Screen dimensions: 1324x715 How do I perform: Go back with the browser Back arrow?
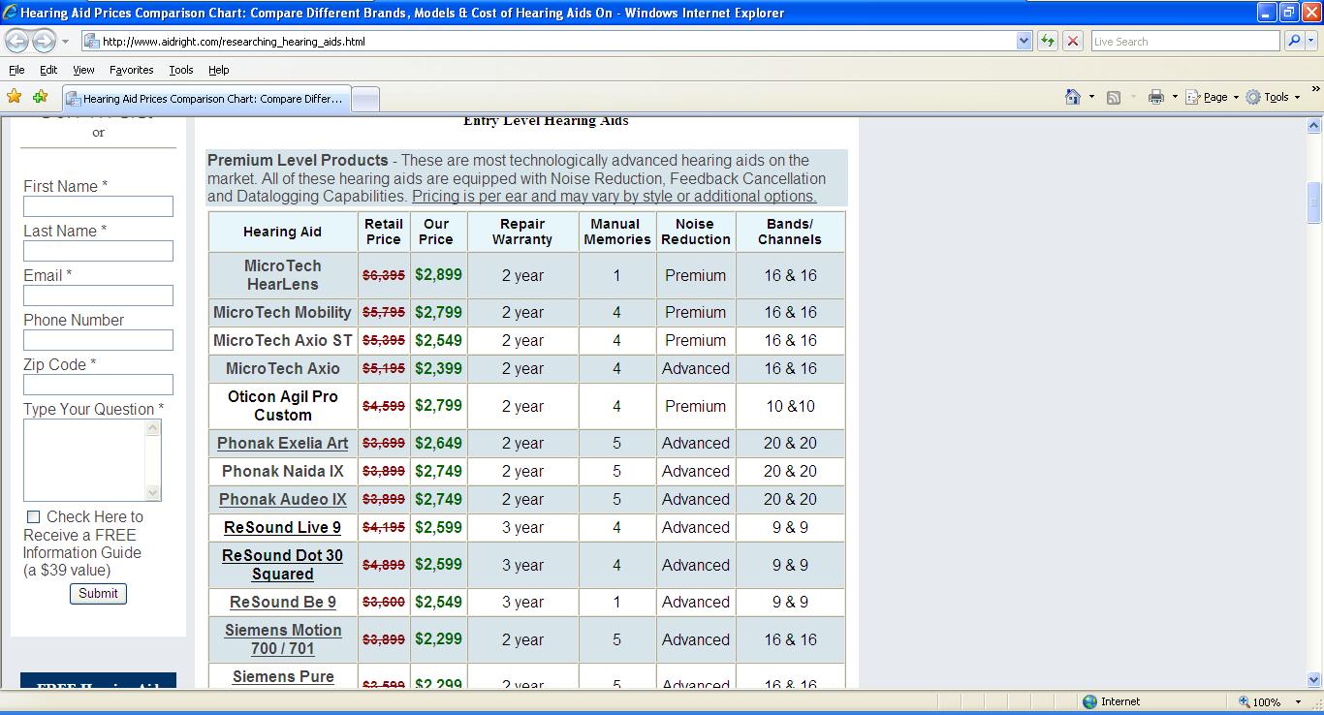tap(17, 41)
